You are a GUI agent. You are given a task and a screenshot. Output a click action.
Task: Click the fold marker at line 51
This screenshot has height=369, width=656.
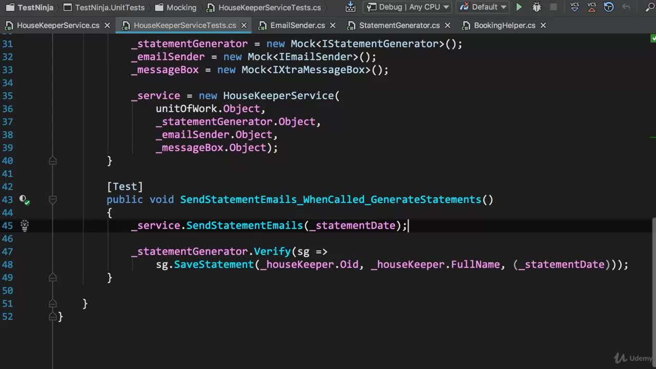coord(52,303)
